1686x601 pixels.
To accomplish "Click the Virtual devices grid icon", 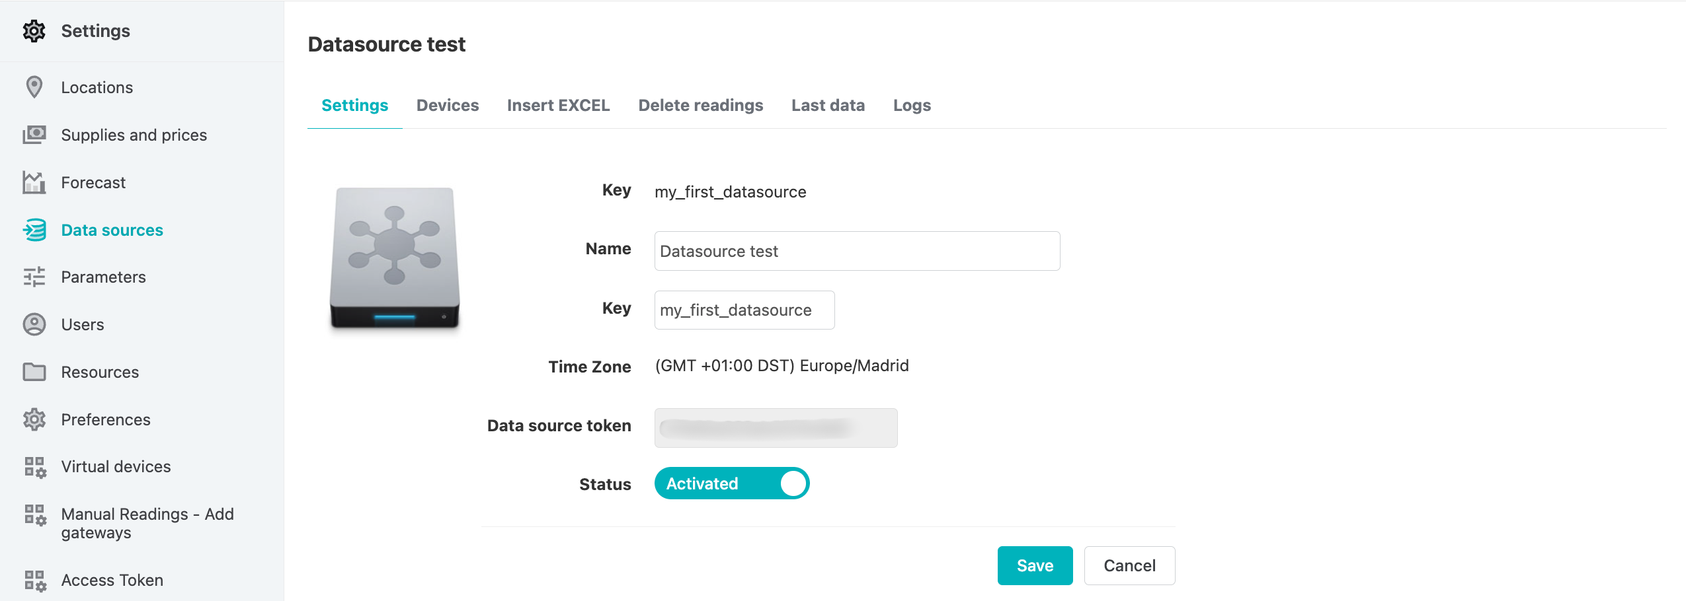I will 35,467.
